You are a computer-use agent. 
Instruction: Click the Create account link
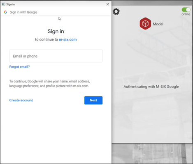coord(21,100)
